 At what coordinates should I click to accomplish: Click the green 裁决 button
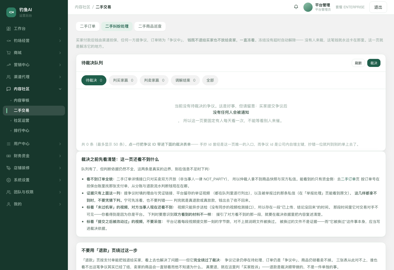click(x=374, y=63)
